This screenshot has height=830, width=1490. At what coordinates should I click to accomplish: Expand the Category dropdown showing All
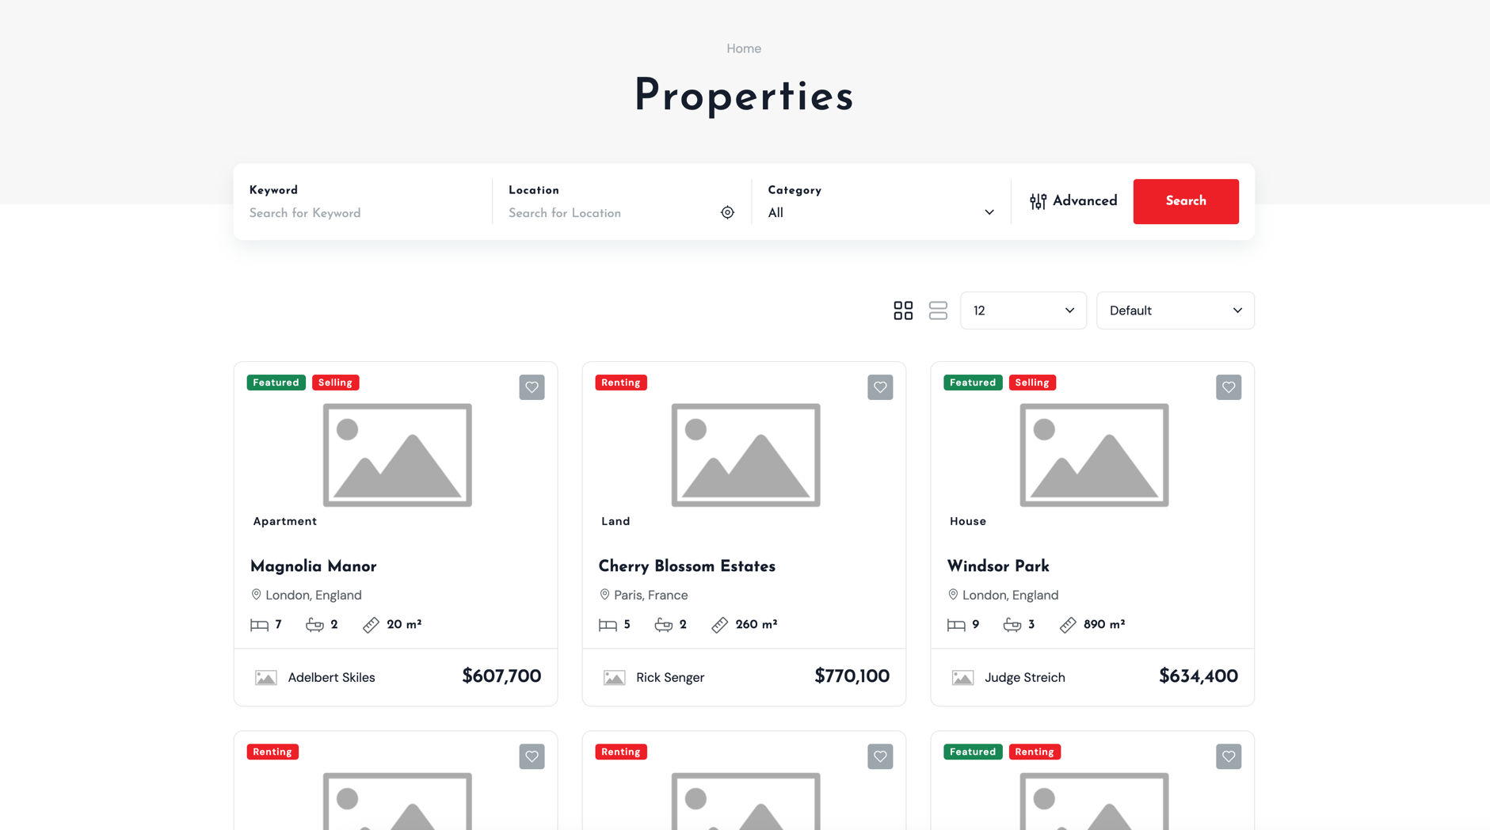(x=880, y=212)
